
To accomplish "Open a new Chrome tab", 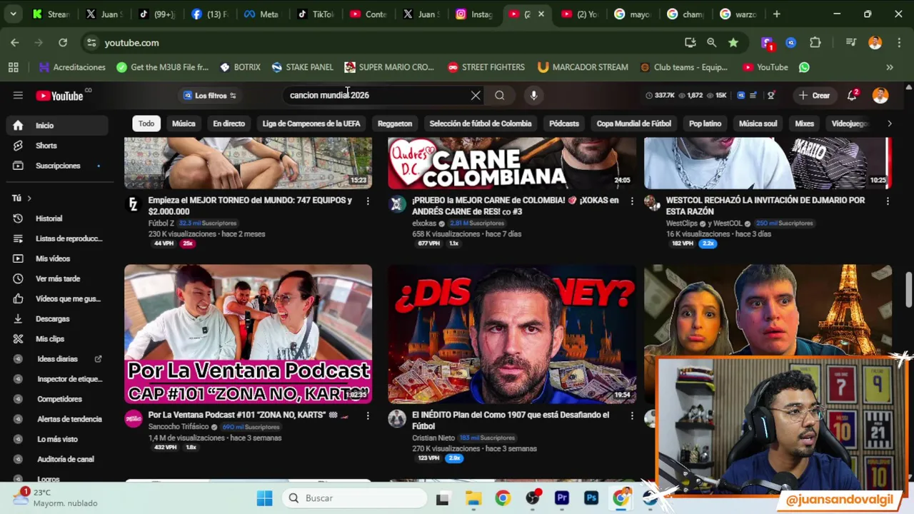I will [776, 14].
